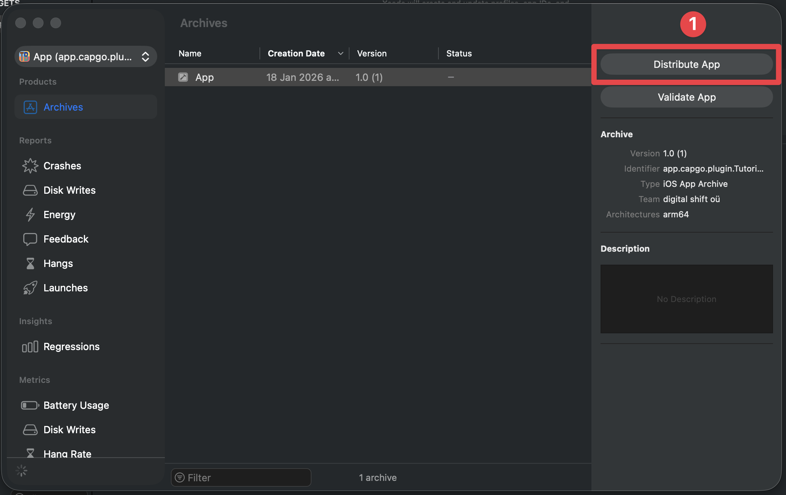Select the Launches rocket icon

(x=30, y=288)
